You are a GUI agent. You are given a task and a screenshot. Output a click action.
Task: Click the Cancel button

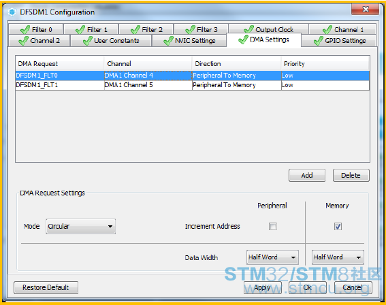(353, 287)
